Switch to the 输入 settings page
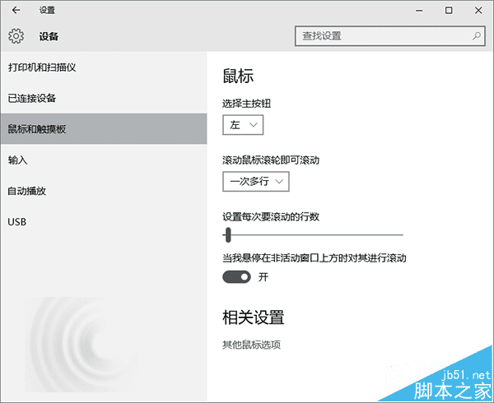Screen dimensions: 494x403 [x=18, y=160]
